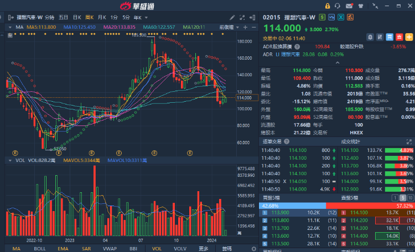Toggle the EMA indicator overlay
Screen dimensions: 415x252
click(x=63, y=249)
